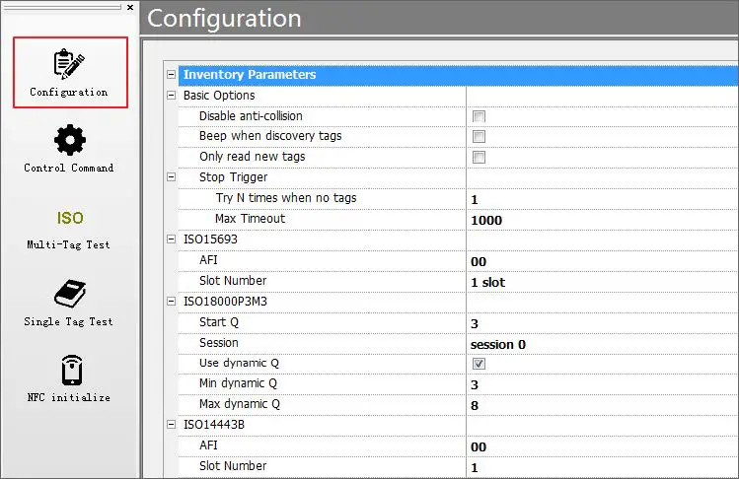The image size is (739, 479).
Task: Open the NFC initialize phone icon
Action: pos(69,371)
